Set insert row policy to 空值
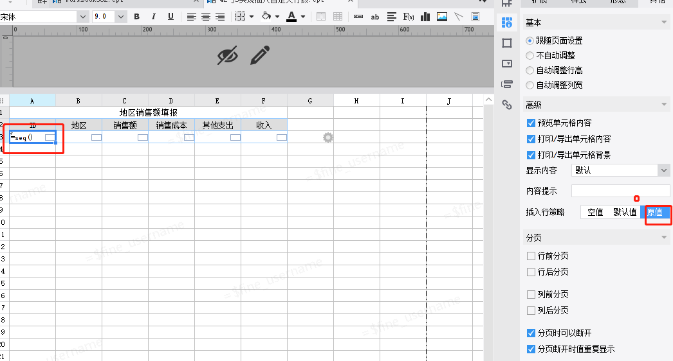This screenshot has height=361, width=673. 595,212
